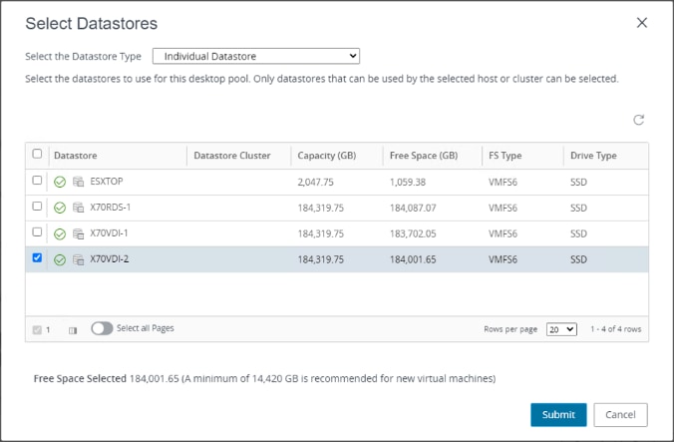Open the Datastore Type dropdown
The height and width of the screenshot is (442, 674).
tap(255, 57)
